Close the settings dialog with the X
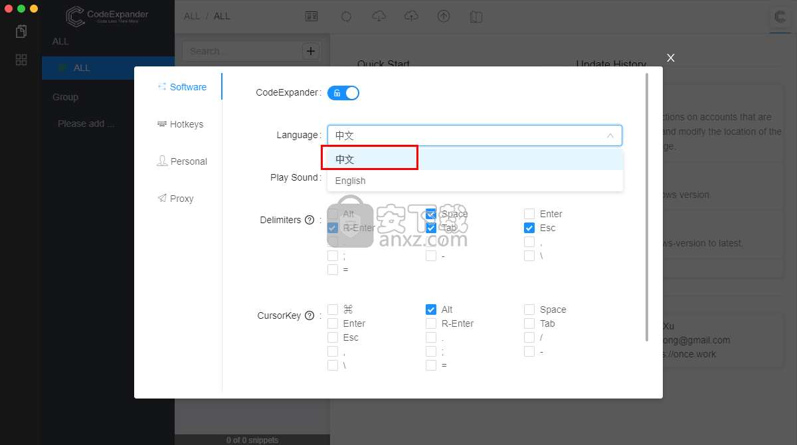 671,58
